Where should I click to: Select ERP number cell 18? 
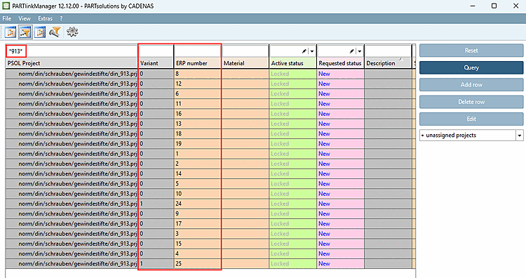point(198,133)
